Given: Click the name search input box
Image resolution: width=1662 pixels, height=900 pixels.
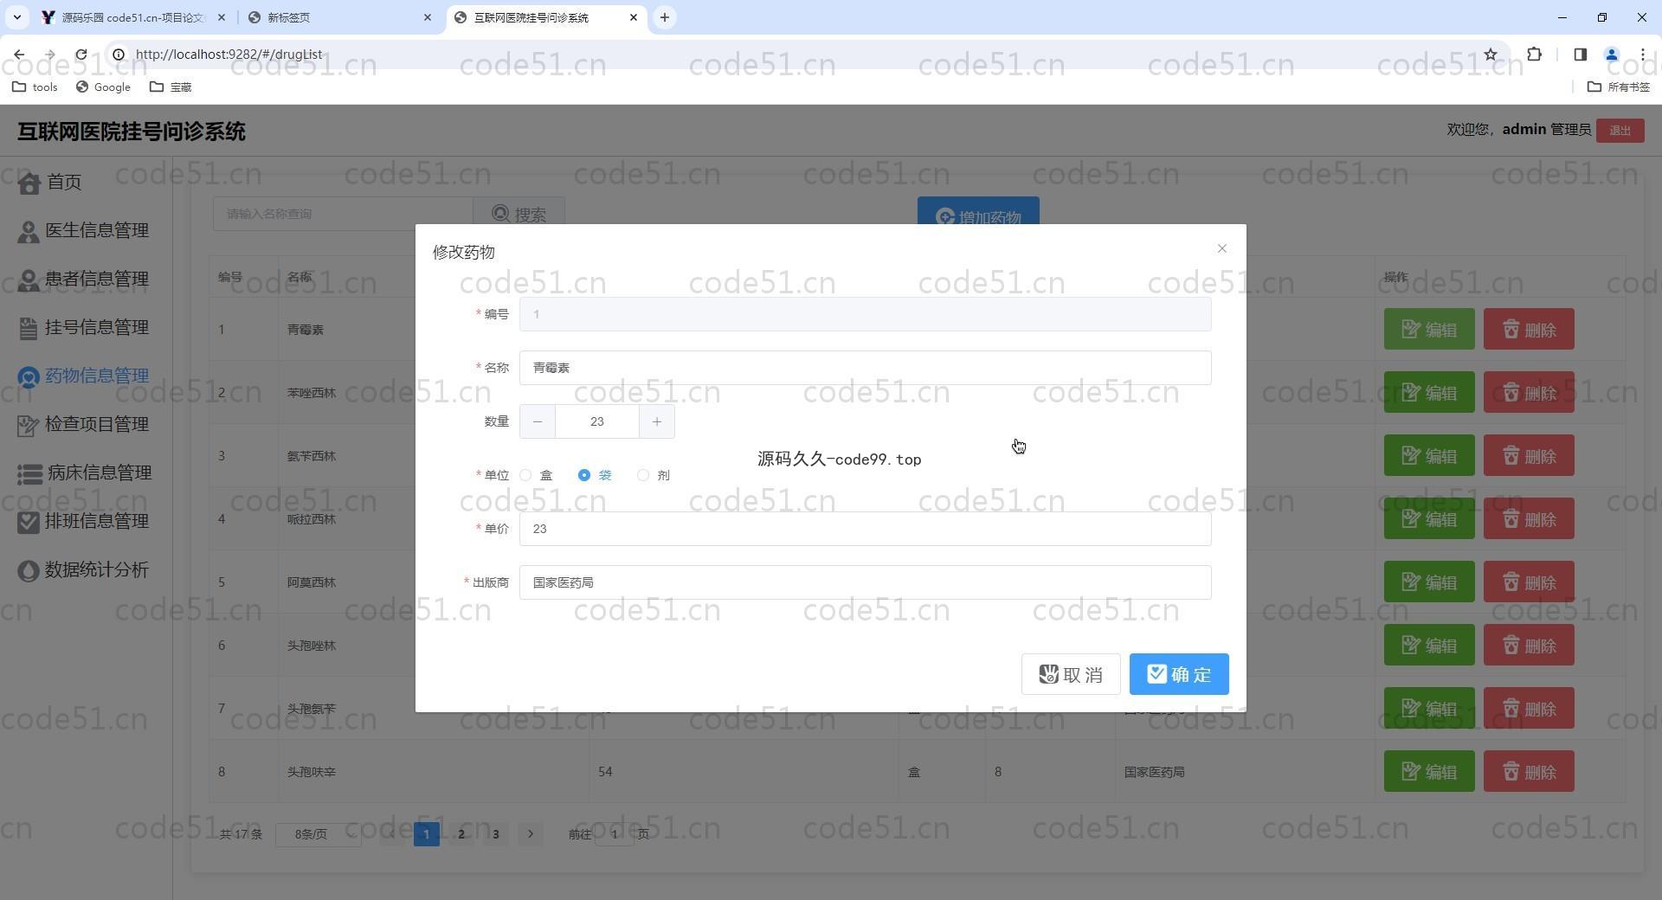Looking at the screenshot, I should point(343,214).
